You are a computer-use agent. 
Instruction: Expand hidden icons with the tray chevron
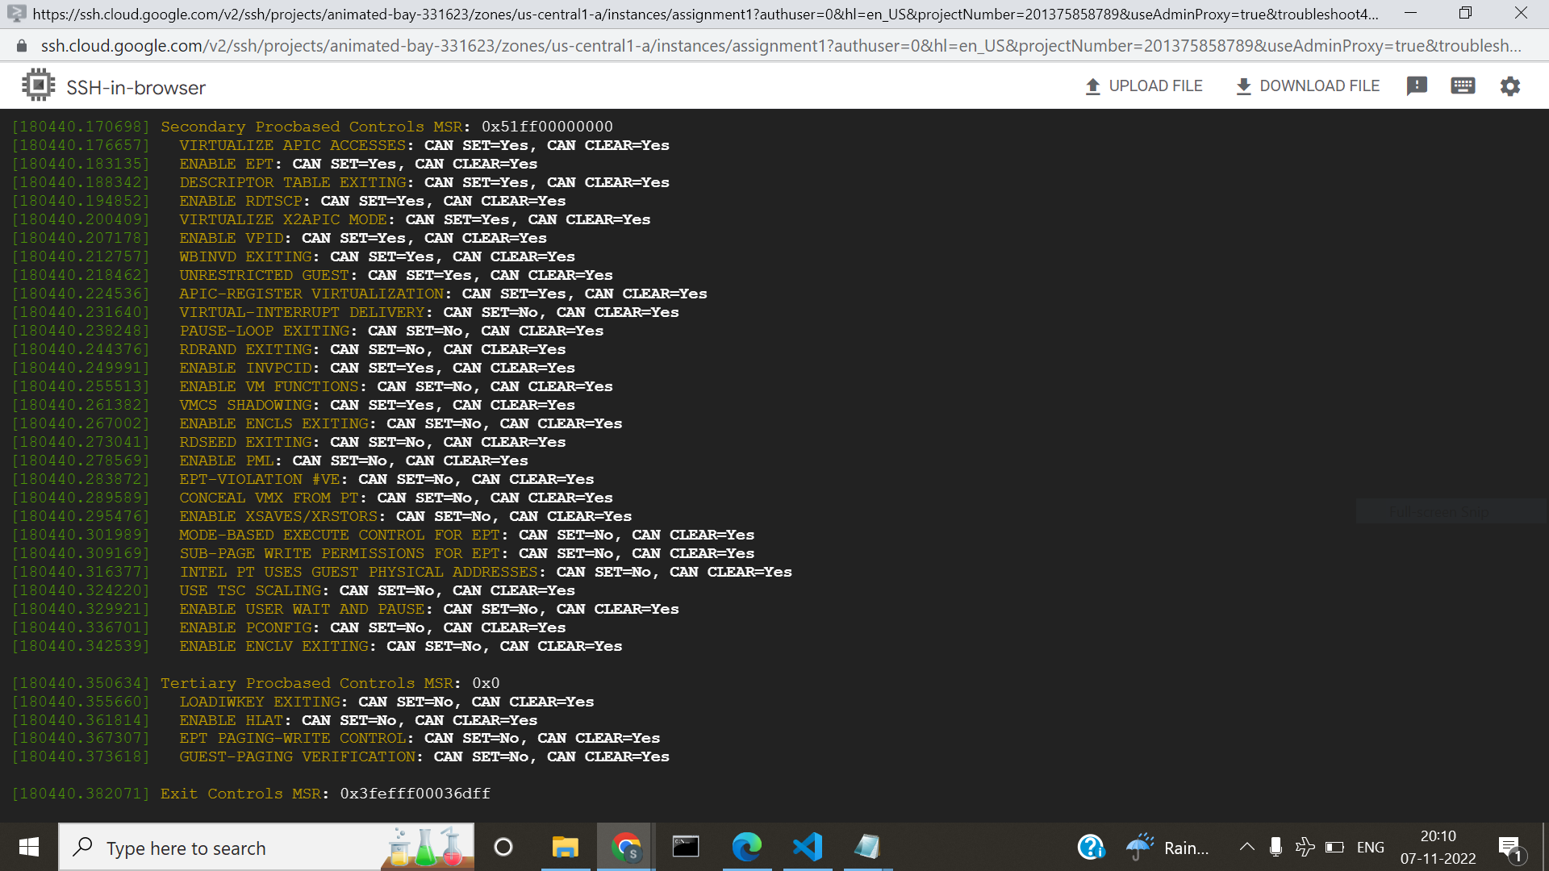click(x=1246, y=847)
